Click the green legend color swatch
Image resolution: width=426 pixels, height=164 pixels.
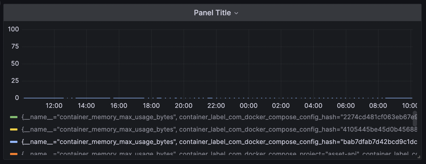tap(14, 117)
